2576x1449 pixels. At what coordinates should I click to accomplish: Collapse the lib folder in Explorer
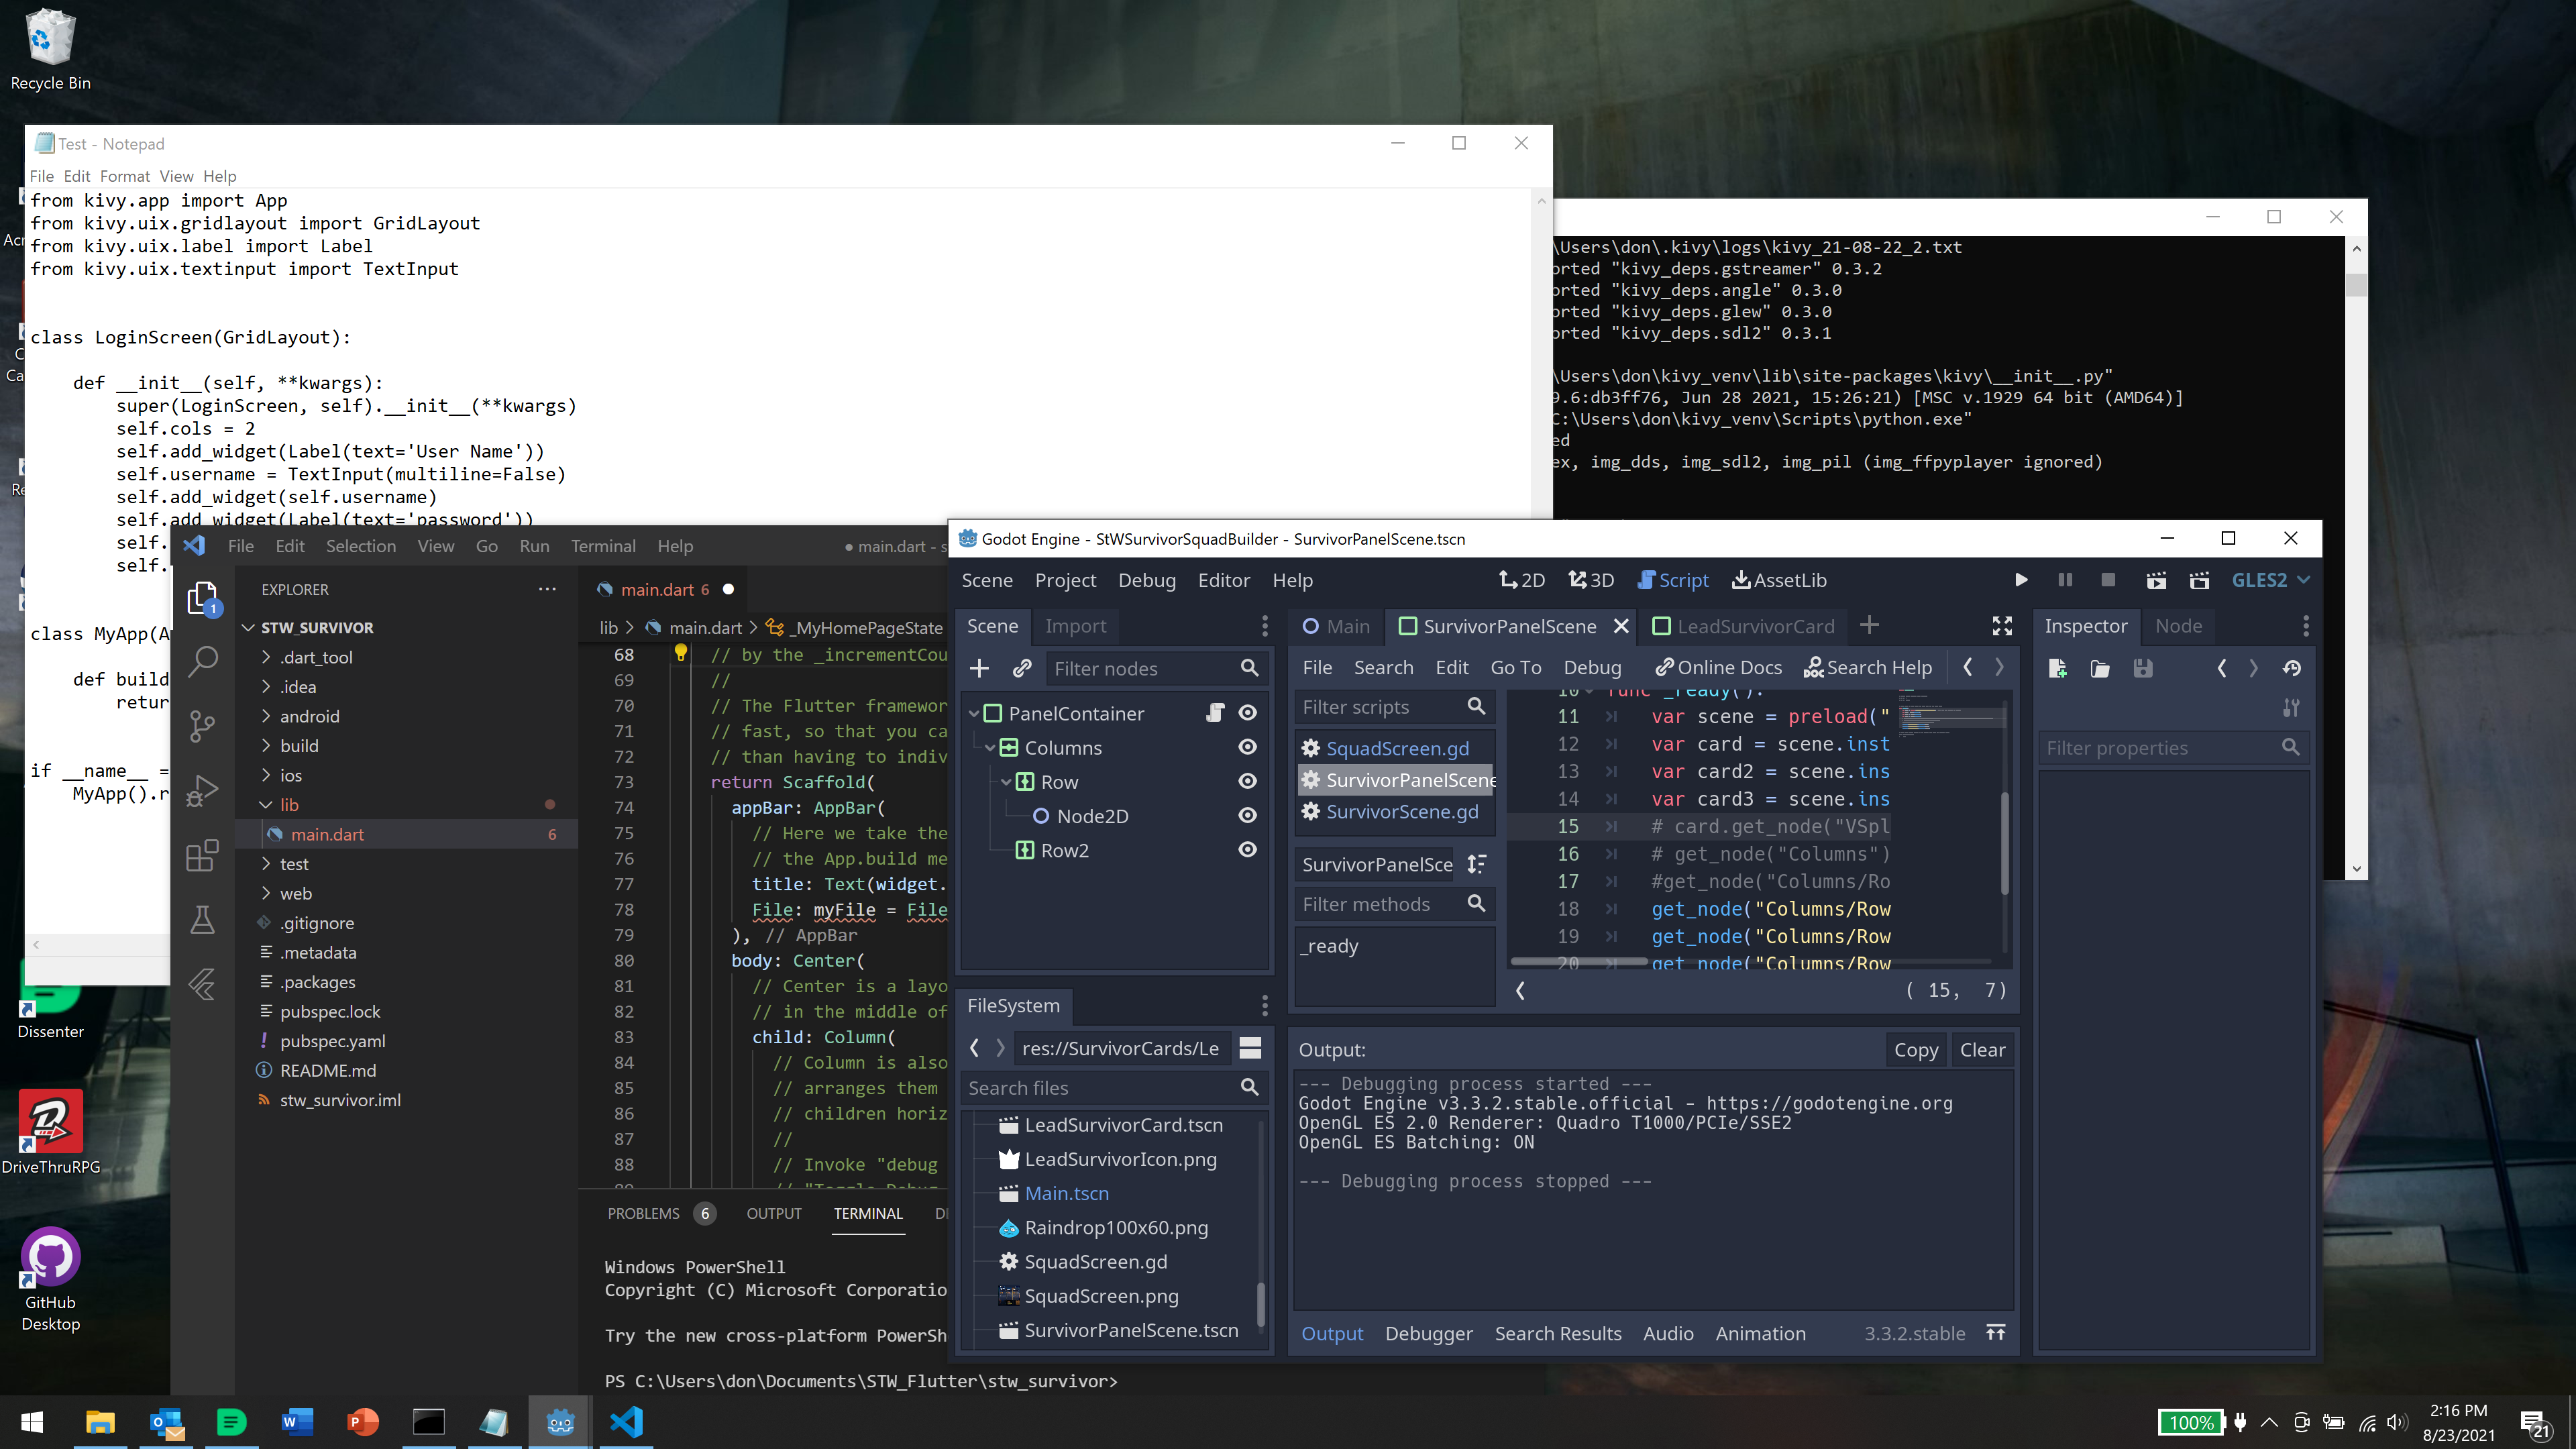(x=265, y=804)
